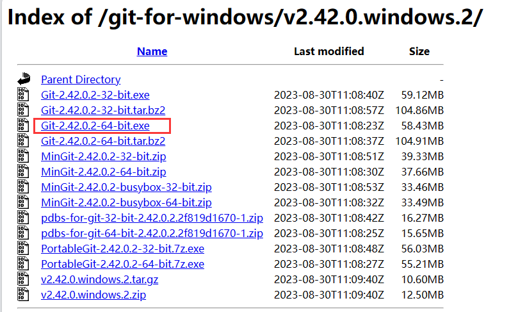Click the file icon beside Git-2.42.0.2-32-bit.exe
The height and width of the screenshot is (312, 518).
coord(23,95)
